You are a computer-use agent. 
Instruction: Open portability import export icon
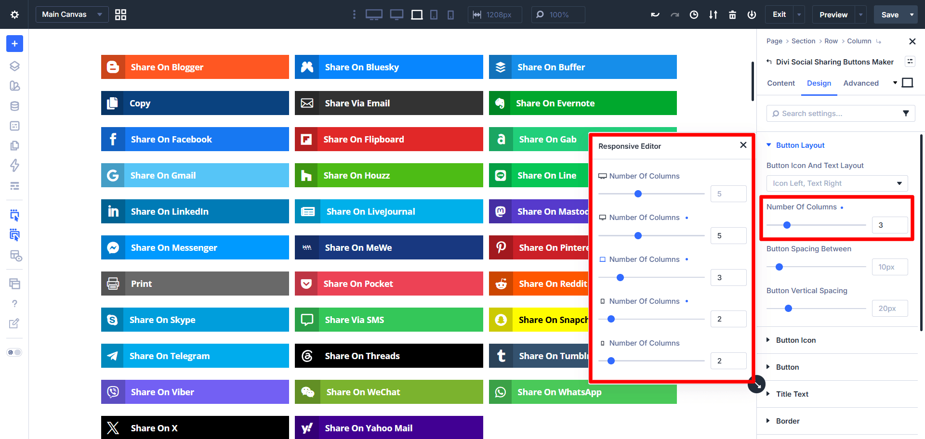click(713, 14)
